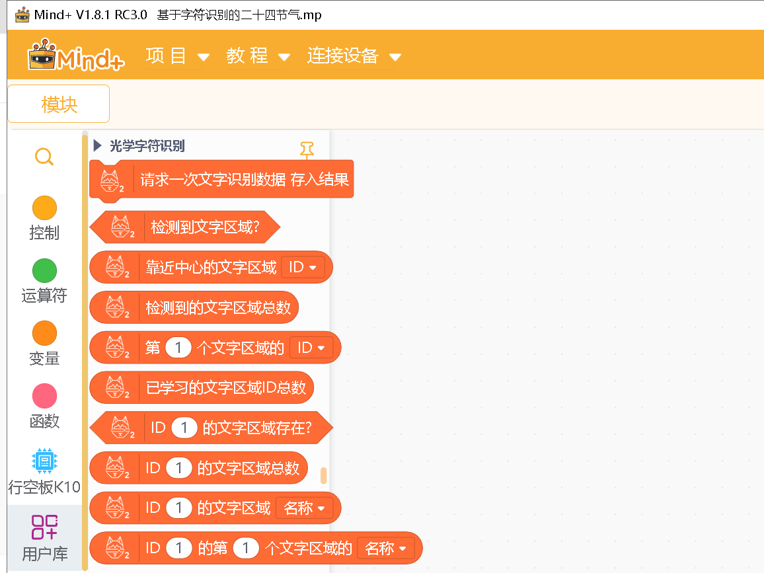Viewport: 764px width, 573px height.
Task: Click the 运算符 category label
Action: coord(44,295)
